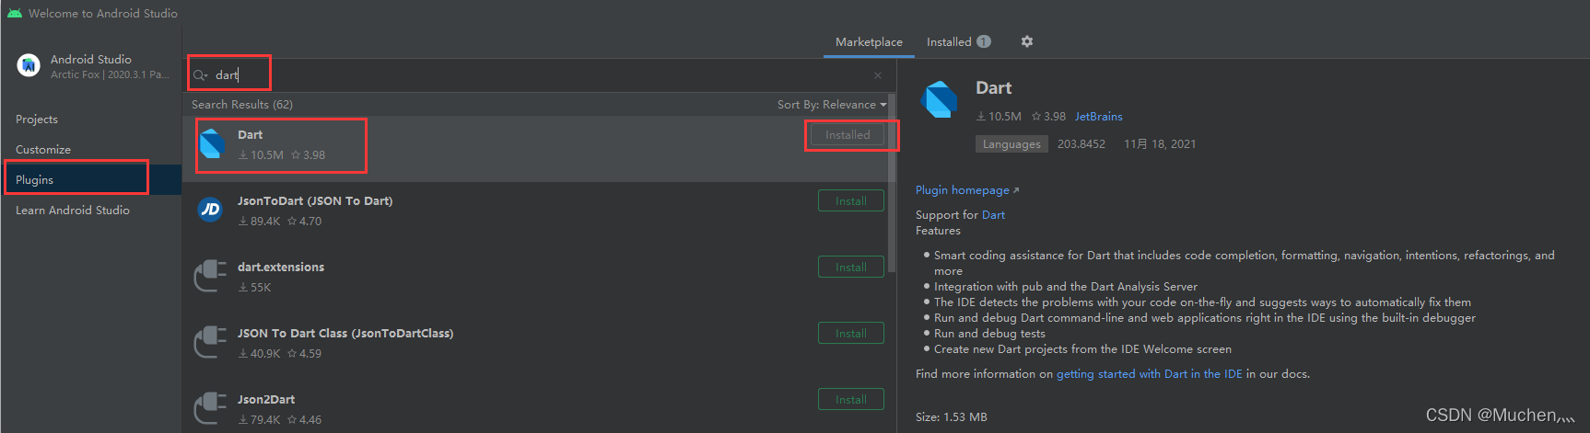
Task: Install the Json2Dart plugin
Action: tap(851, 400)
